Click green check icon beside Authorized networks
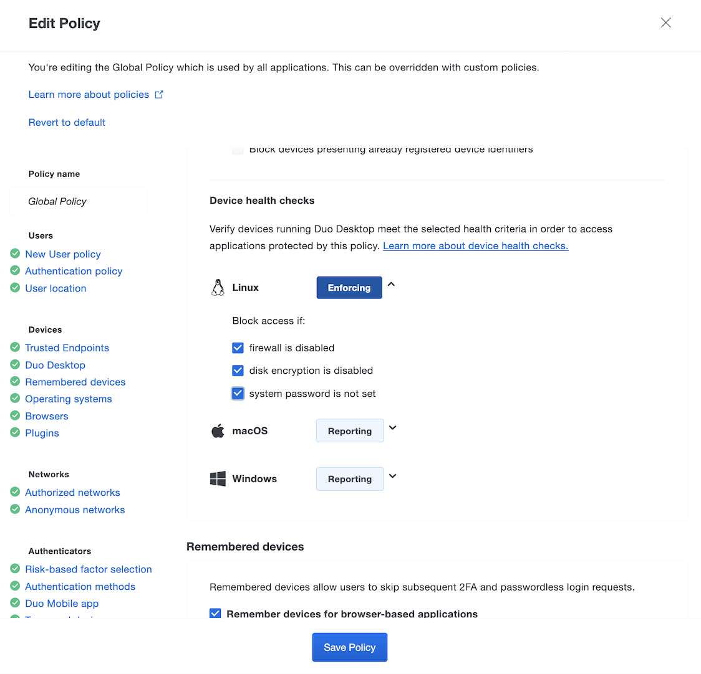The height and width of the screenshot is (674, 701). point(15,492)
